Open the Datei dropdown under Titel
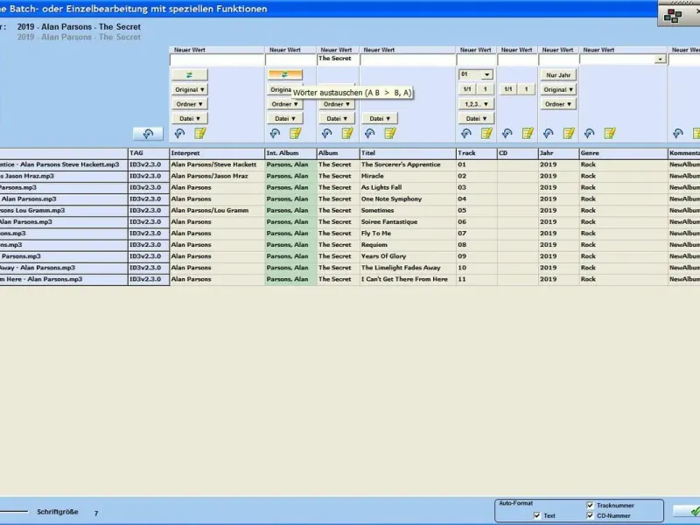700x525 pixels. click(x=380, y=119)
